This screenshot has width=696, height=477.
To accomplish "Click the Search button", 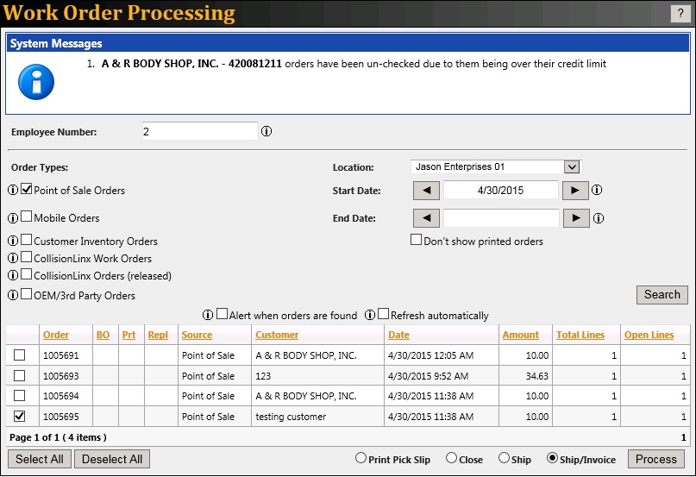I will (x=662, y=295).
